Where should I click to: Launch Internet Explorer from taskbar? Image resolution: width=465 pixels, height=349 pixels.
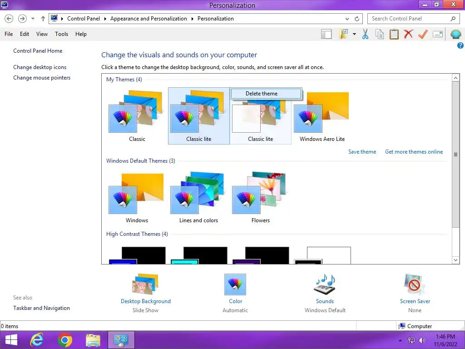37,340
